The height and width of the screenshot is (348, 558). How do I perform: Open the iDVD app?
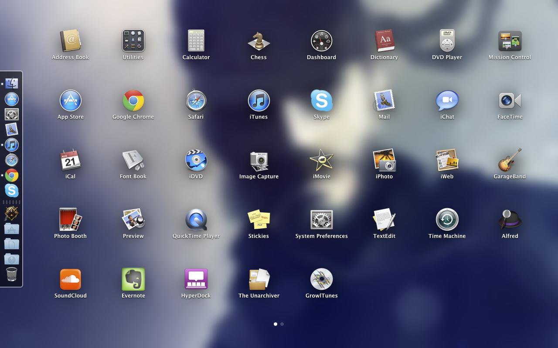point(196,160)
